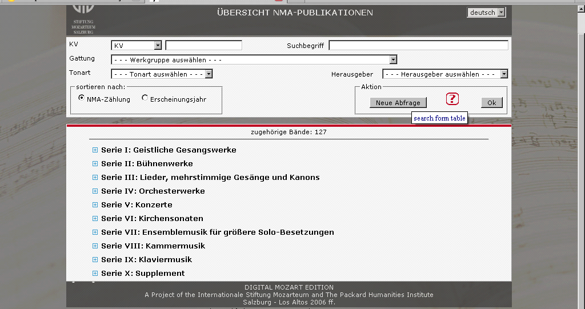
Task: Open the deutsch language dropdown
Action: coord(487,13)
